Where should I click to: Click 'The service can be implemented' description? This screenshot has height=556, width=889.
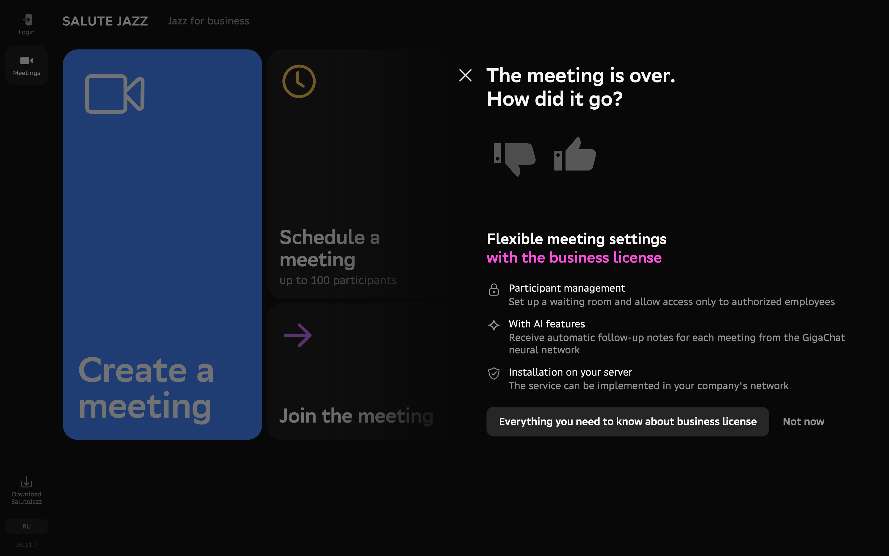pos(648,385)
